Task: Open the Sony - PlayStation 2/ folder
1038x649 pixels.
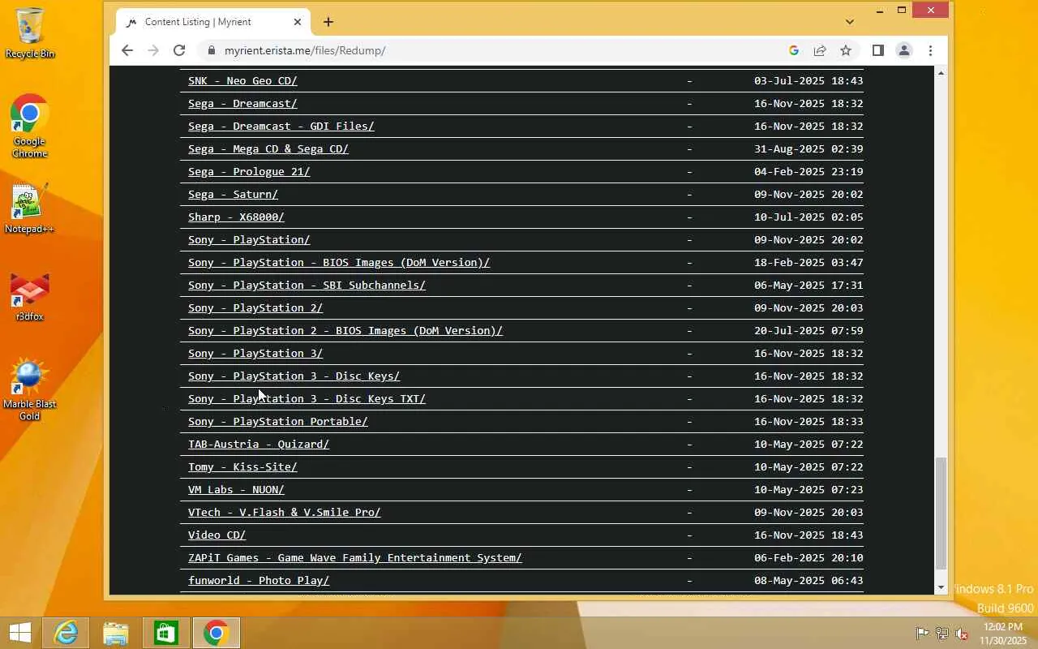Action: (x=255, y=308)
